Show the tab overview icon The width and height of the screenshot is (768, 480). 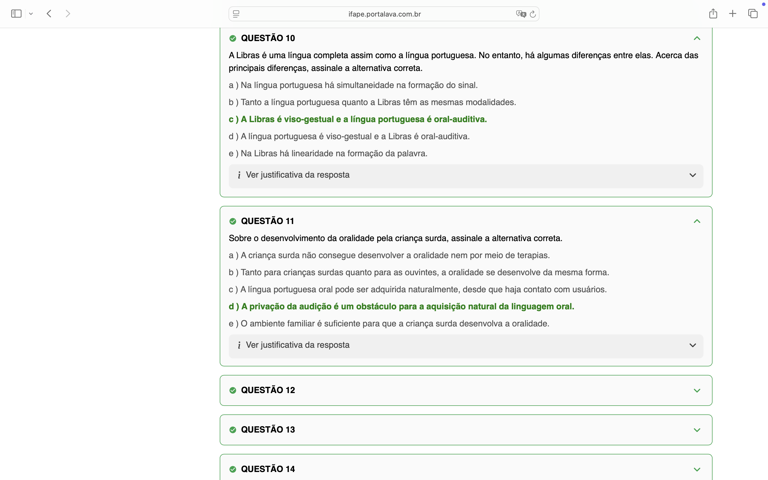753,14
